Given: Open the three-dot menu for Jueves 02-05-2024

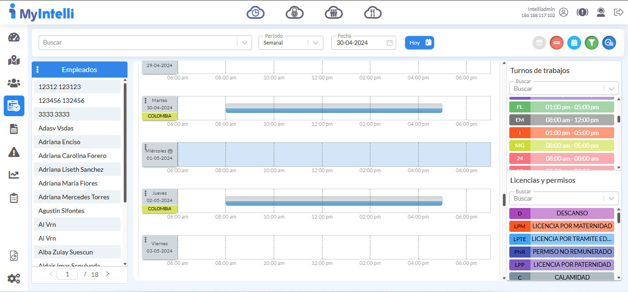Looking at the screenshot, I should pyautogui.click(x=146, y=193).
